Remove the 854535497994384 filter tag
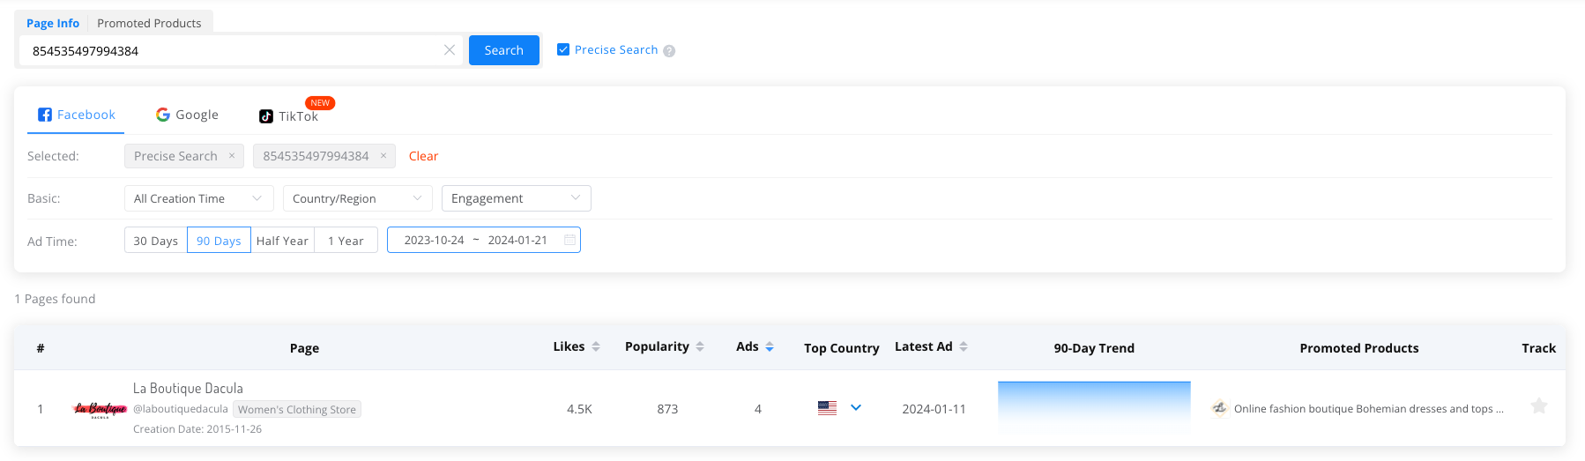 pyautogui.click(x=383, y=156)
